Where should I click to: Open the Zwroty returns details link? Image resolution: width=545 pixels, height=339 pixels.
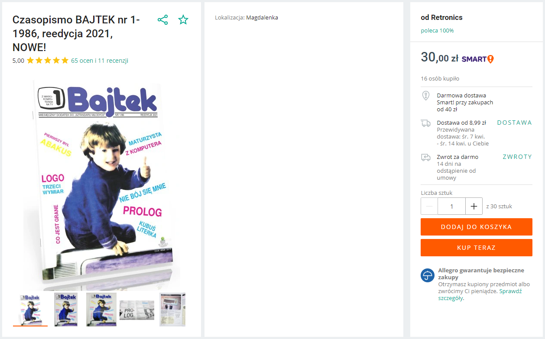point(517,157)
